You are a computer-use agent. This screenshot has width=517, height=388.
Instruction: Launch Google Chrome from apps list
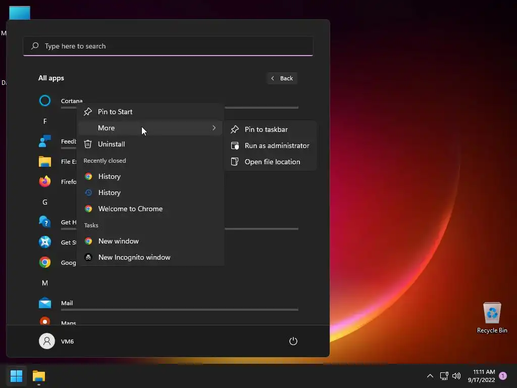pos(45,262)
